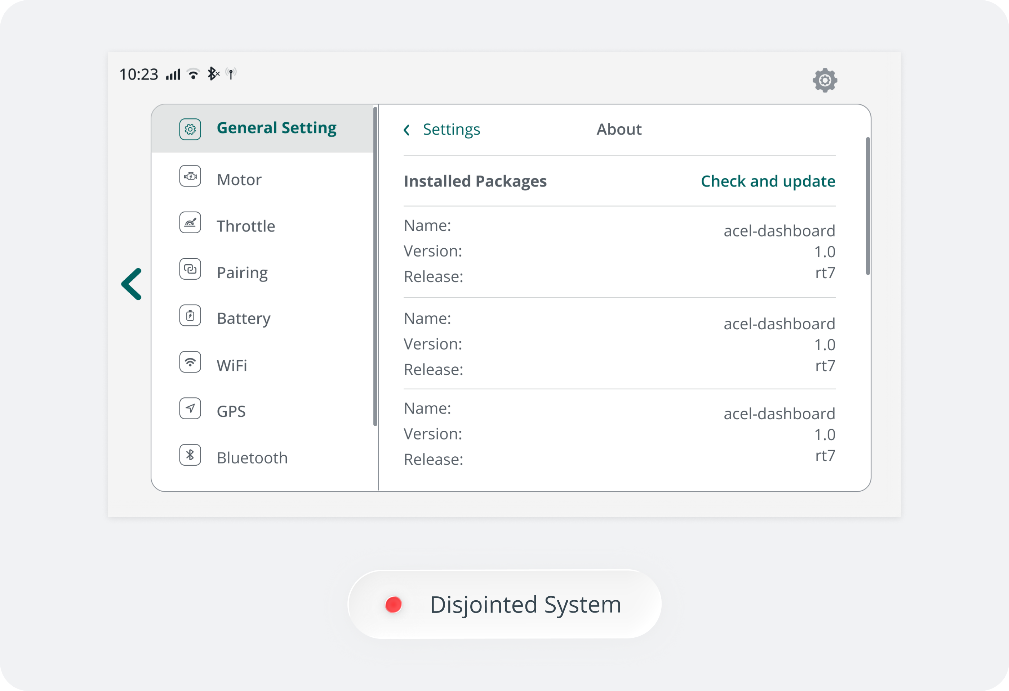Click the WiFi indicator in status bar
Screen dimensions: 1009x691
(193, 74)
